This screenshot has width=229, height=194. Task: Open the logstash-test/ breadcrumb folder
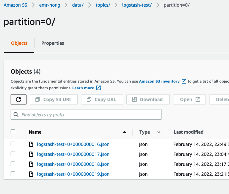[x=137, y=5]
